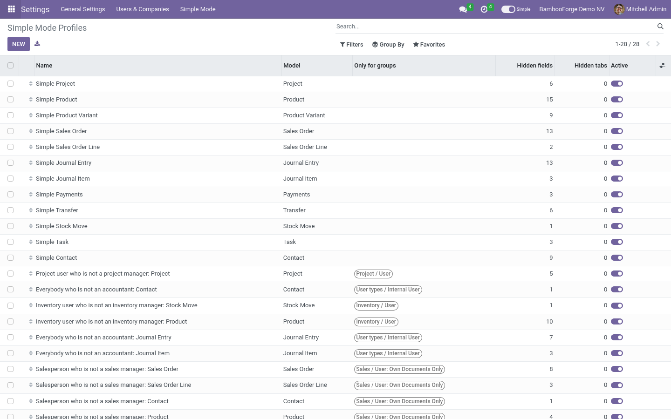Open the Filters dropdown
671x419 pixels.
[352, 45]
